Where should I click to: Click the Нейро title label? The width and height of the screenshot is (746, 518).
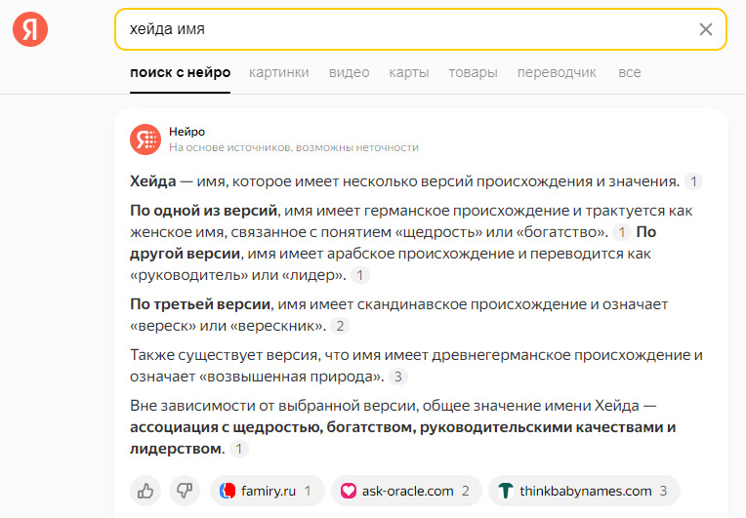pos(186,132)
